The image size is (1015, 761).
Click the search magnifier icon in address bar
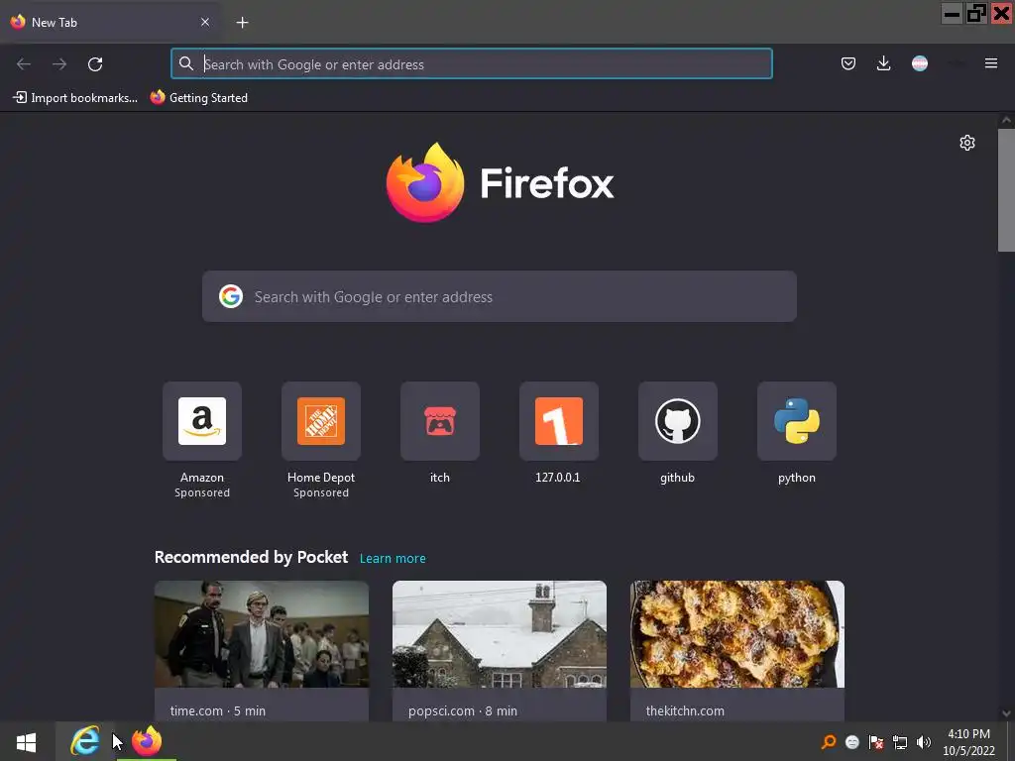(x=185, y=63)
